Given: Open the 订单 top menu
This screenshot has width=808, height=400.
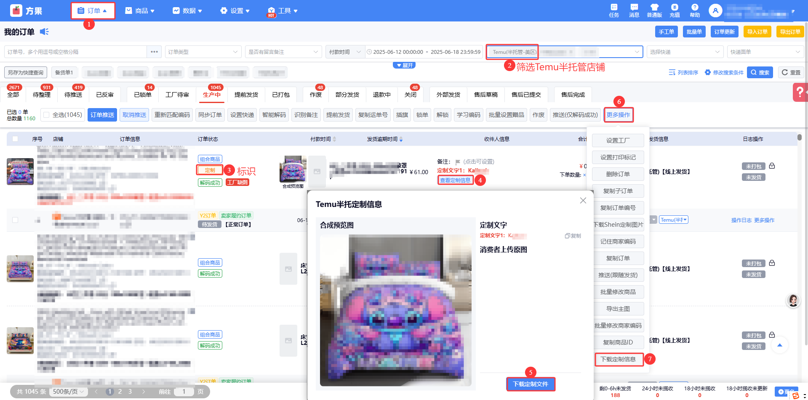Looking at the screenshot, I should pyautogui.click(x=93, y=11).
